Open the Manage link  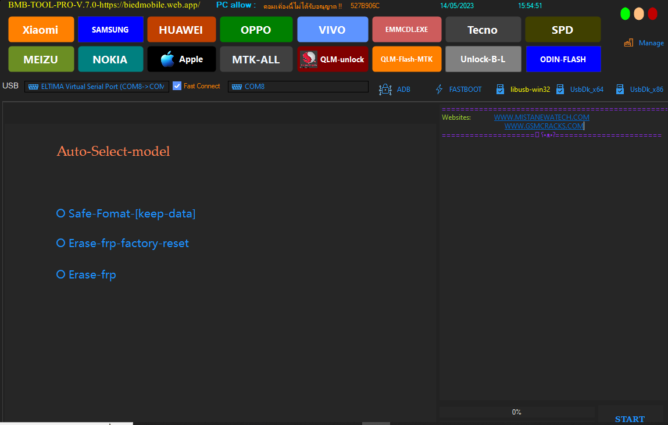651,43
